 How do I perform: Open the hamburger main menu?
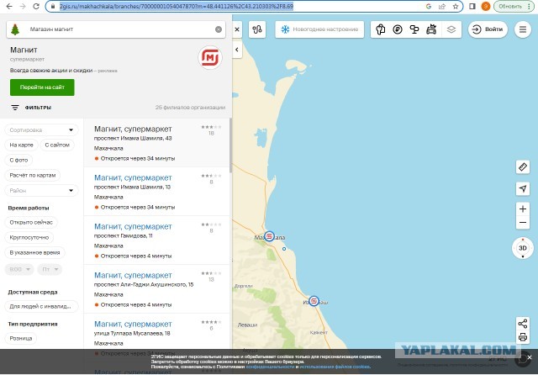click(523, 29)
